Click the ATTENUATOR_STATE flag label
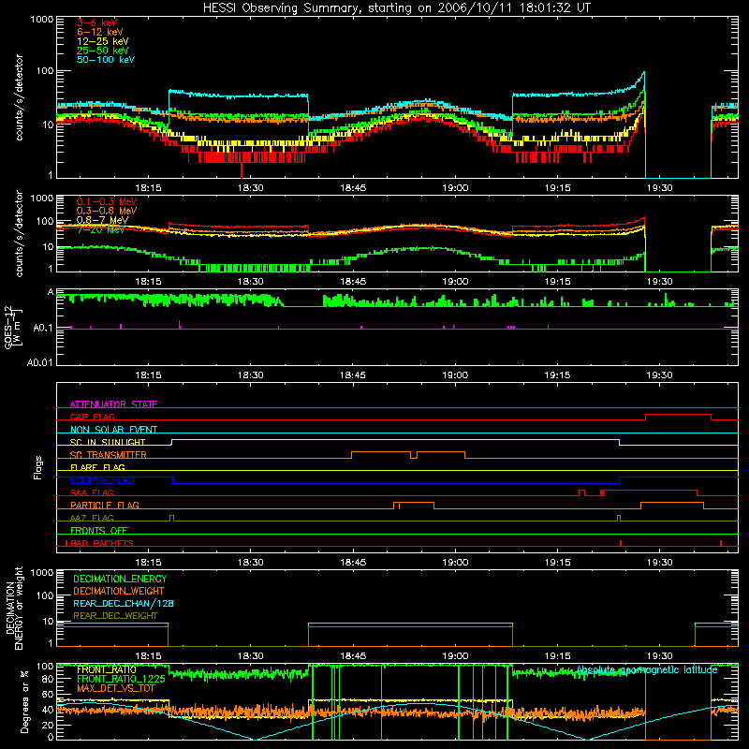This screenshot has height=749, width=749. pos(113,404)
